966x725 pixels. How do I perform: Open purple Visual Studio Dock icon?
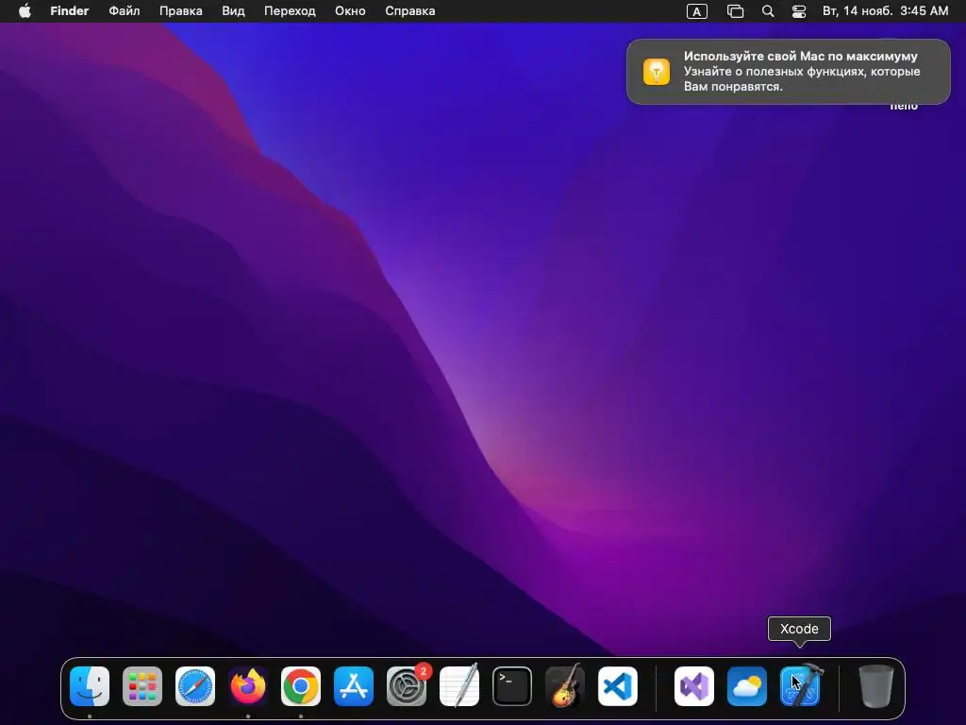[694, 686]
